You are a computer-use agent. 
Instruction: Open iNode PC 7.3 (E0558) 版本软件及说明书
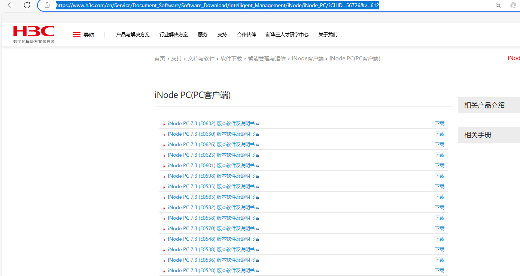click(x=211, y=218)
